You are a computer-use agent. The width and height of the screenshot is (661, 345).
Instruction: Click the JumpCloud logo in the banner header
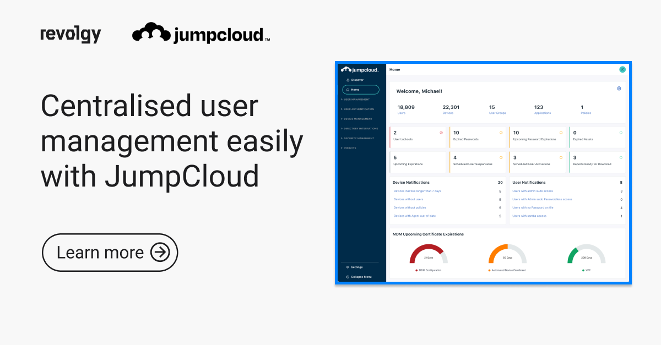point(201,34)
